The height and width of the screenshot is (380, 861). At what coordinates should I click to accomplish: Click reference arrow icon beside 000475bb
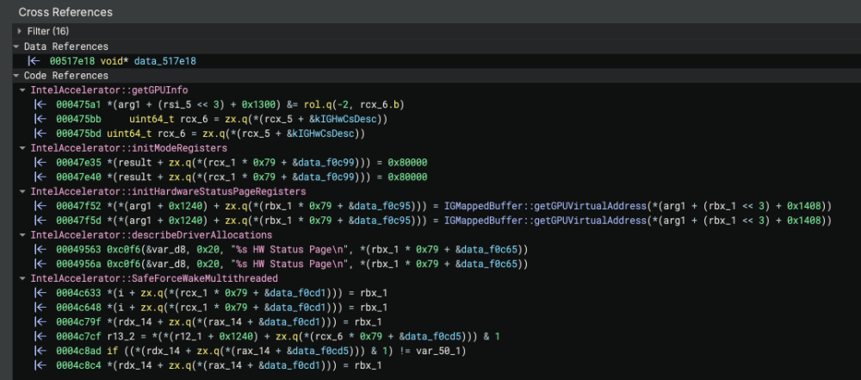39,119
